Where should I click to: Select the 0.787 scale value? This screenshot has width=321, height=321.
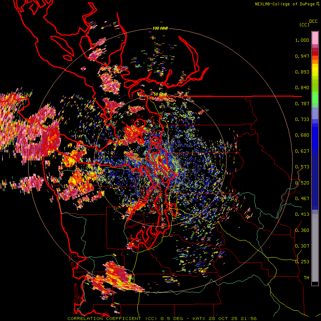coord(302,103)
